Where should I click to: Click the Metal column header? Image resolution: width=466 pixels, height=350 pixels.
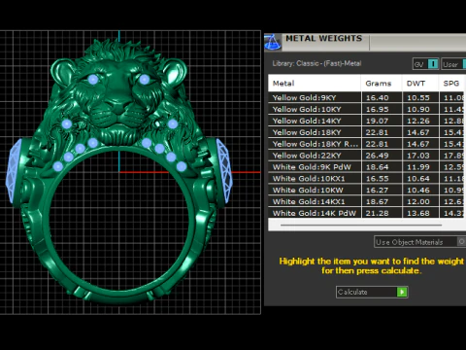tap(315, 84)
